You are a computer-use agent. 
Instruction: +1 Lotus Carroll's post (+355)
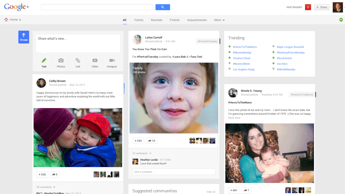138,141
